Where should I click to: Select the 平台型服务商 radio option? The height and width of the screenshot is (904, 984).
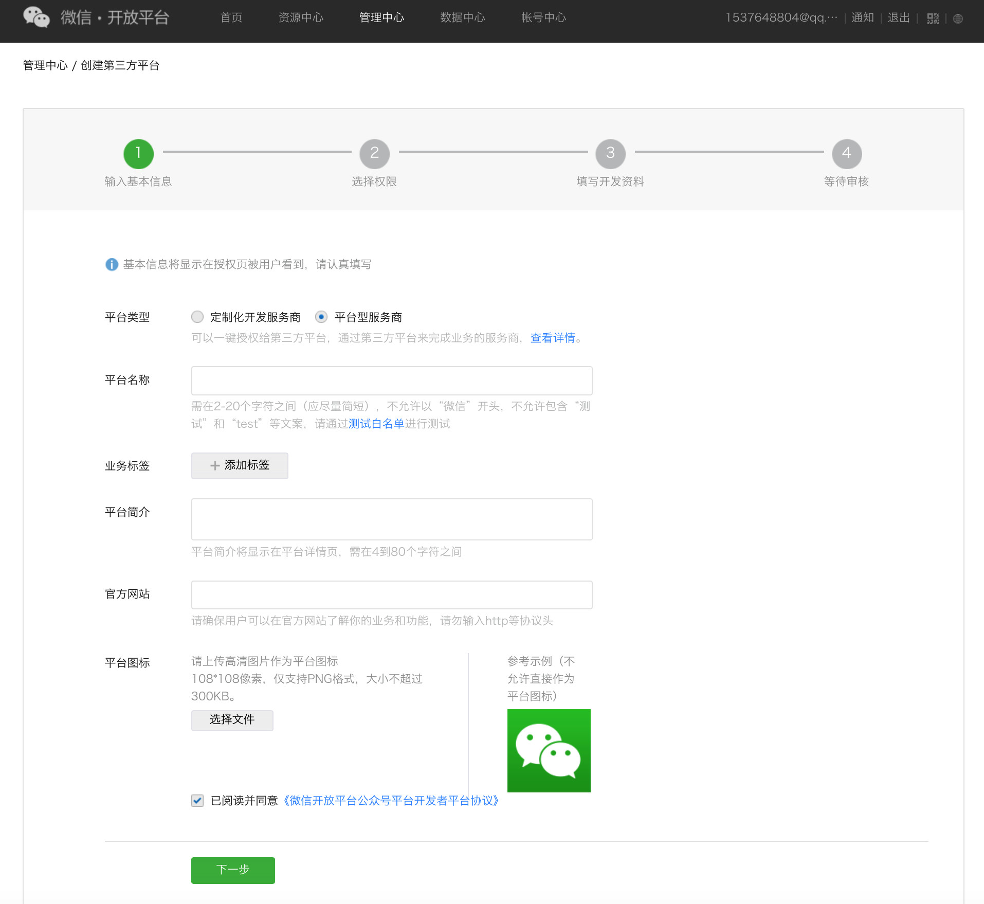pos(321,317)
